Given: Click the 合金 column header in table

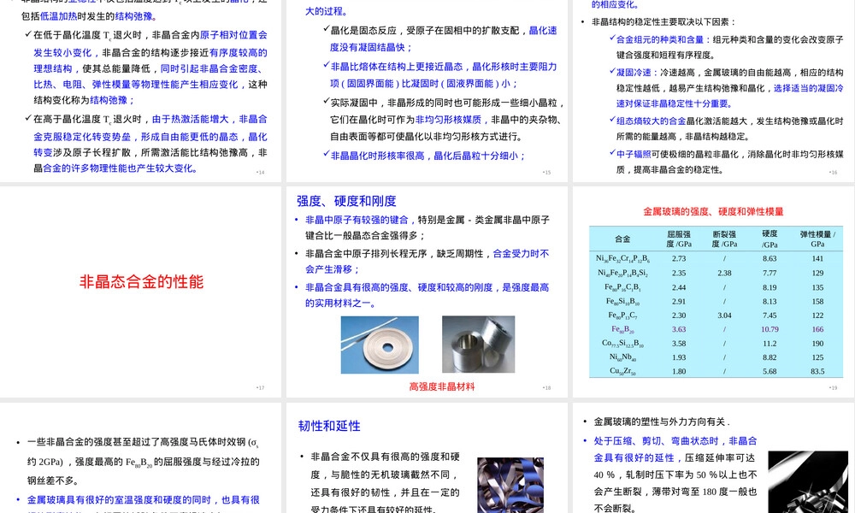Looking at the screenshot, I should click(x=622, y=239).
